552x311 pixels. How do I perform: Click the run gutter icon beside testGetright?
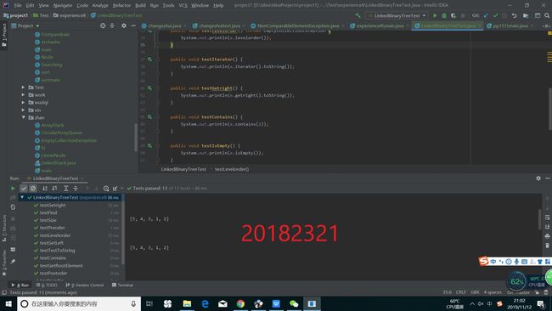coord(149,88)
